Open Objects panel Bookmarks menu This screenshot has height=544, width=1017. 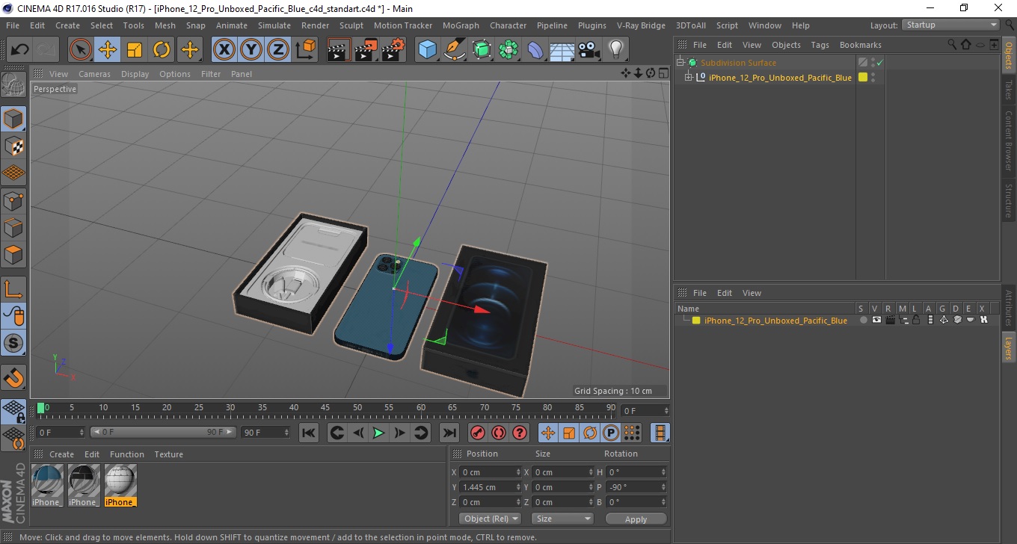point(860,45)
